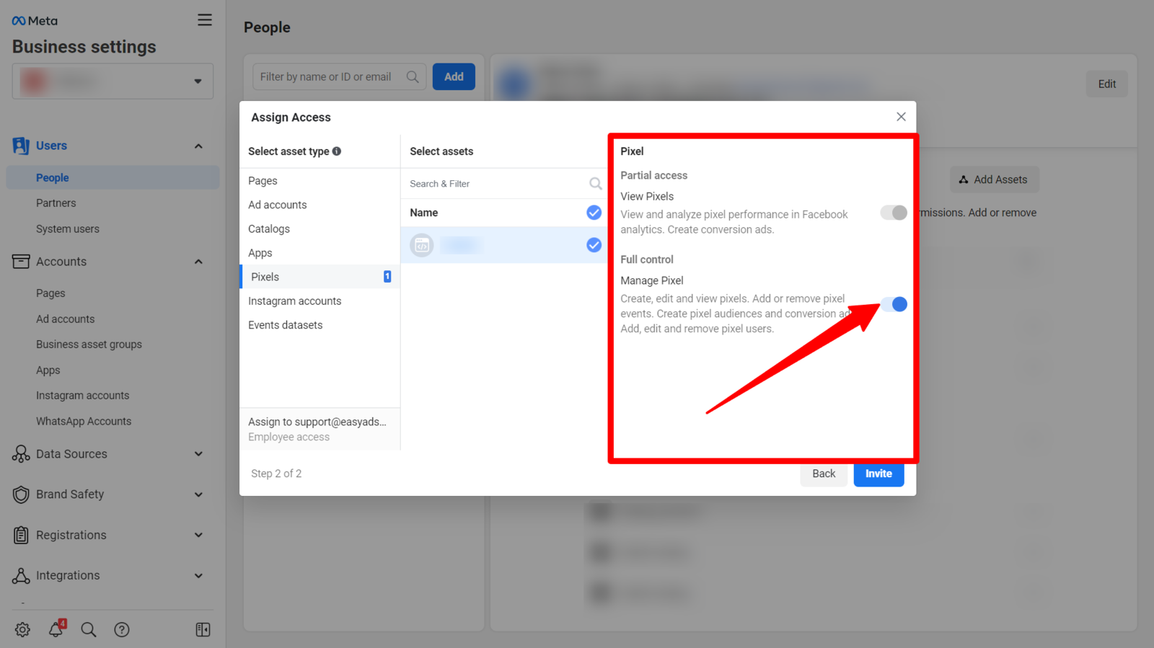1154x648 pixels.
Task: Open the help question mark icon
Action: (122, 629)
